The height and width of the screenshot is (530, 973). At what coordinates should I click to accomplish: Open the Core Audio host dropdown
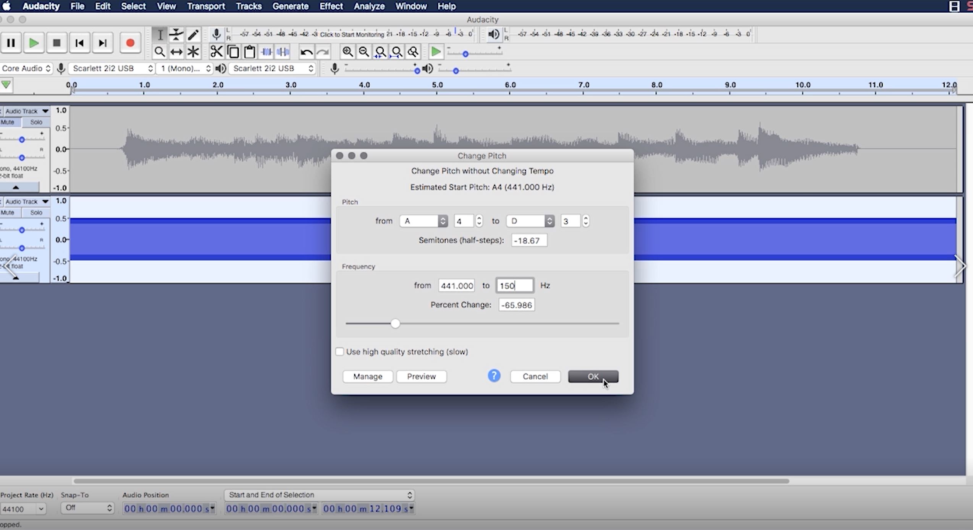click(x=26, y=68)
